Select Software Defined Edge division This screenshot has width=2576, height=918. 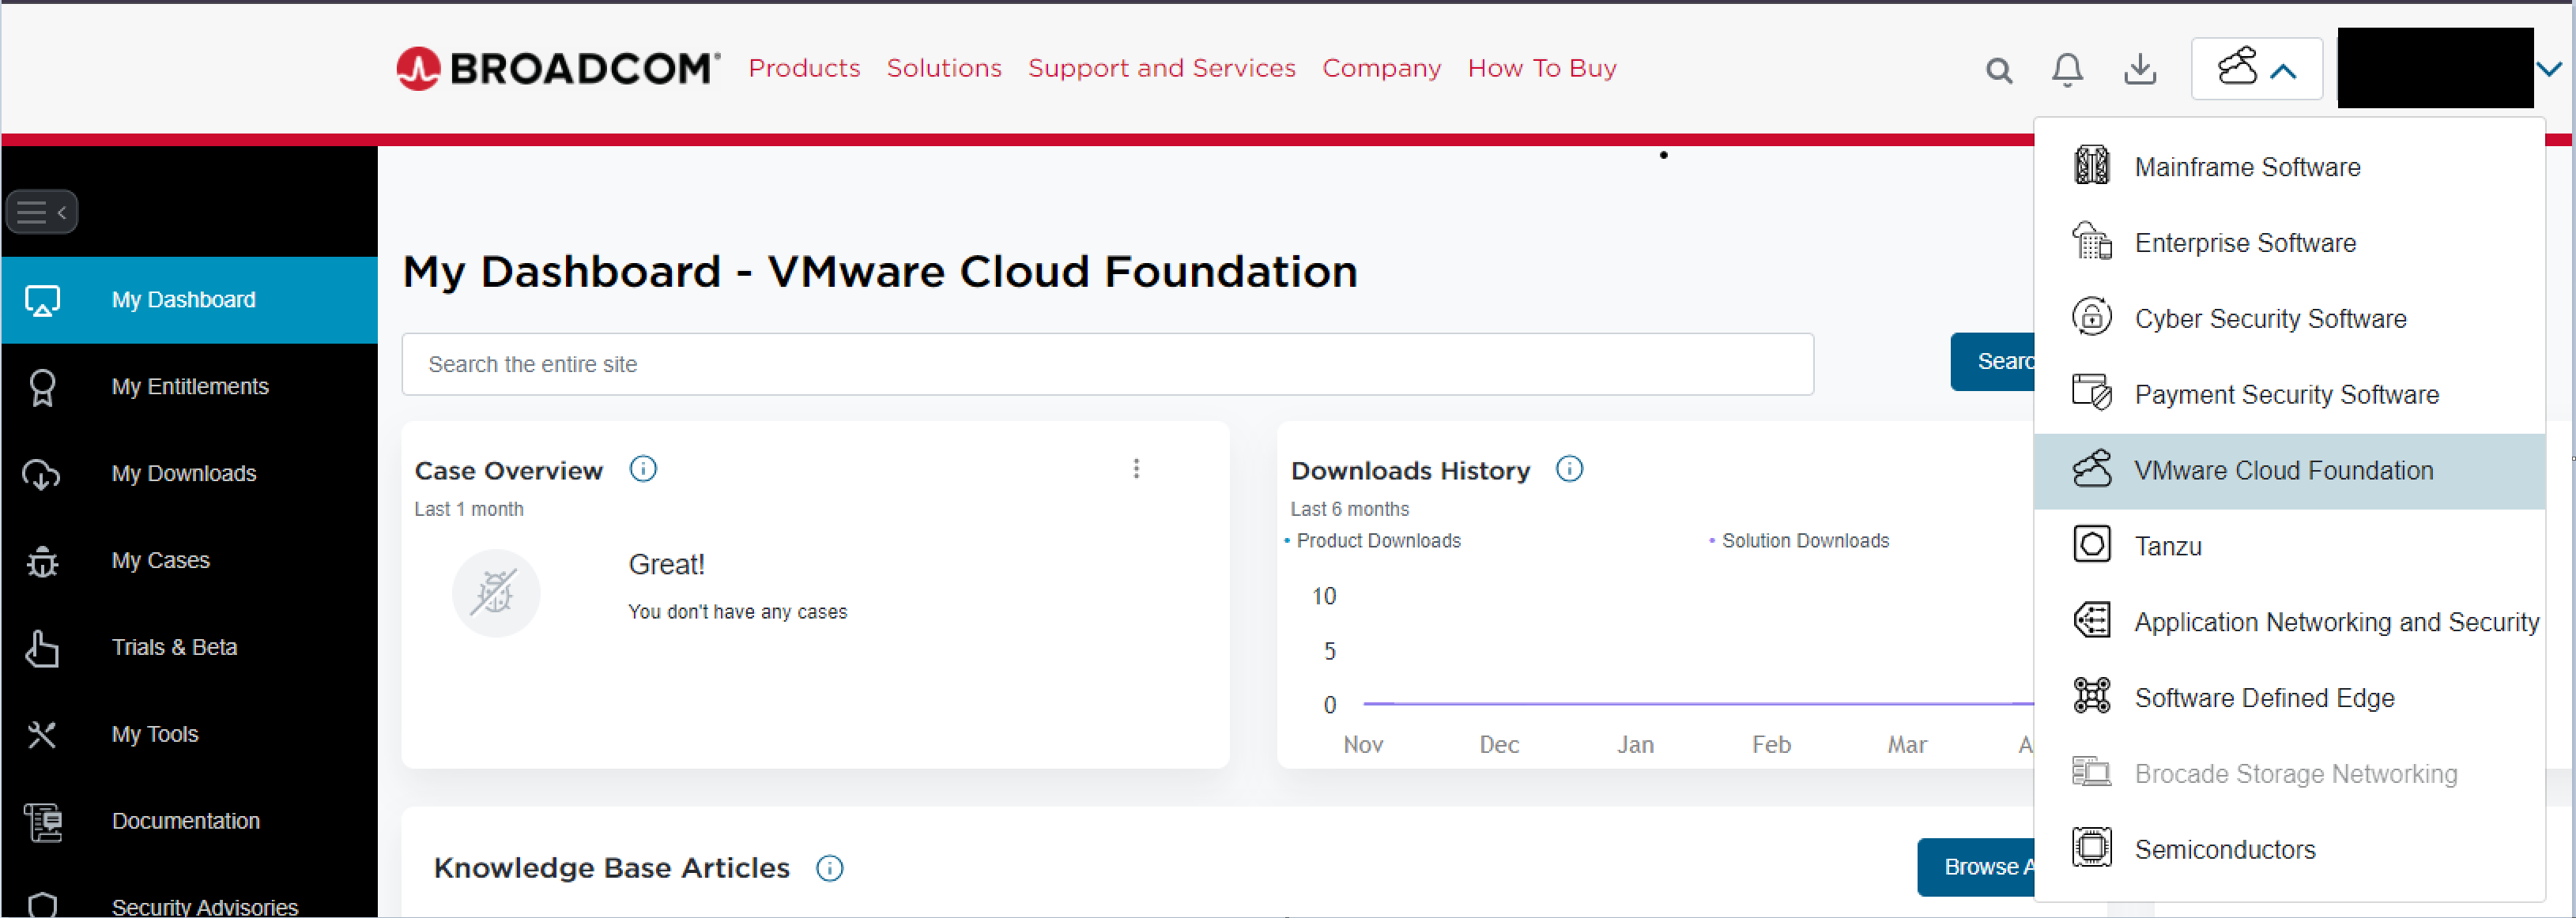click(2289, 699)
